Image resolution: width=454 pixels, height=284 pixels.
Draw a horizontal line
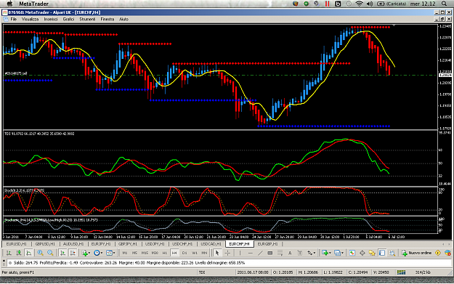[250, 253]
